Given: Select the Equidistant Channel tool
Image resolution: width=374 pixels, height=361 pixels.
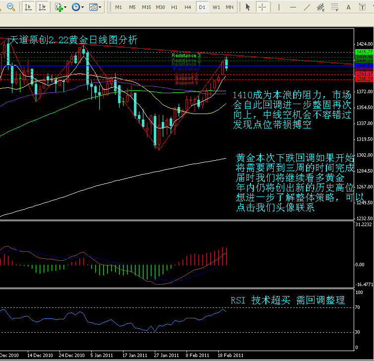Looking at the screenshot, I should [x=321, y=7].
